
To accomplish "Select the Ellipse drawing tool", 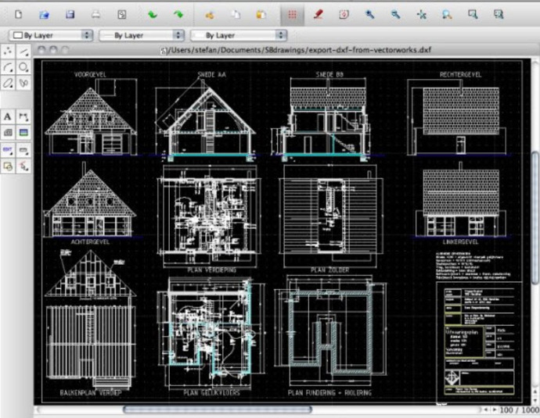I will click(8, 83).
